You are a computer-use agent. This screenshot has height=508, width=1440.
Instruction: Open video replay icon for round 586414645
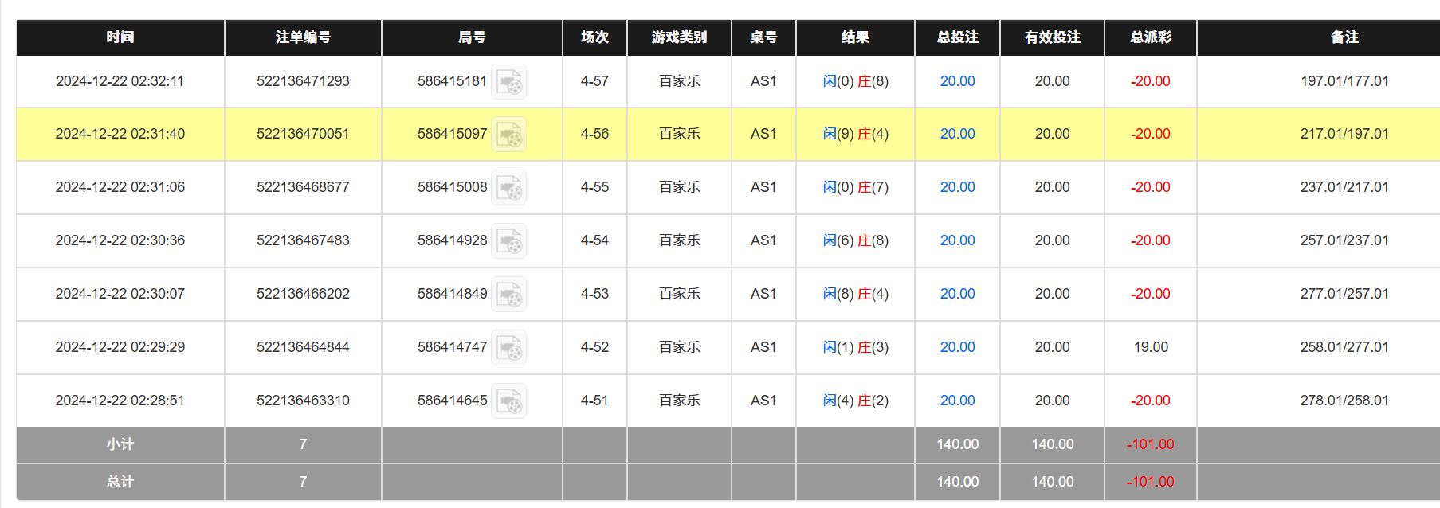pos(508,401)
